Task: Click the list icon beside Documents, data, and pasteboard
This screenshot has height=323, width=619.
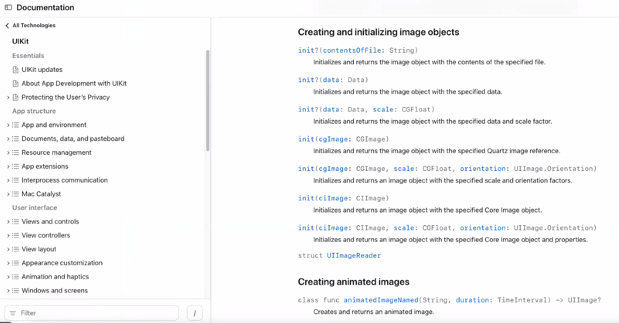Action: click(x=16, y=139)
